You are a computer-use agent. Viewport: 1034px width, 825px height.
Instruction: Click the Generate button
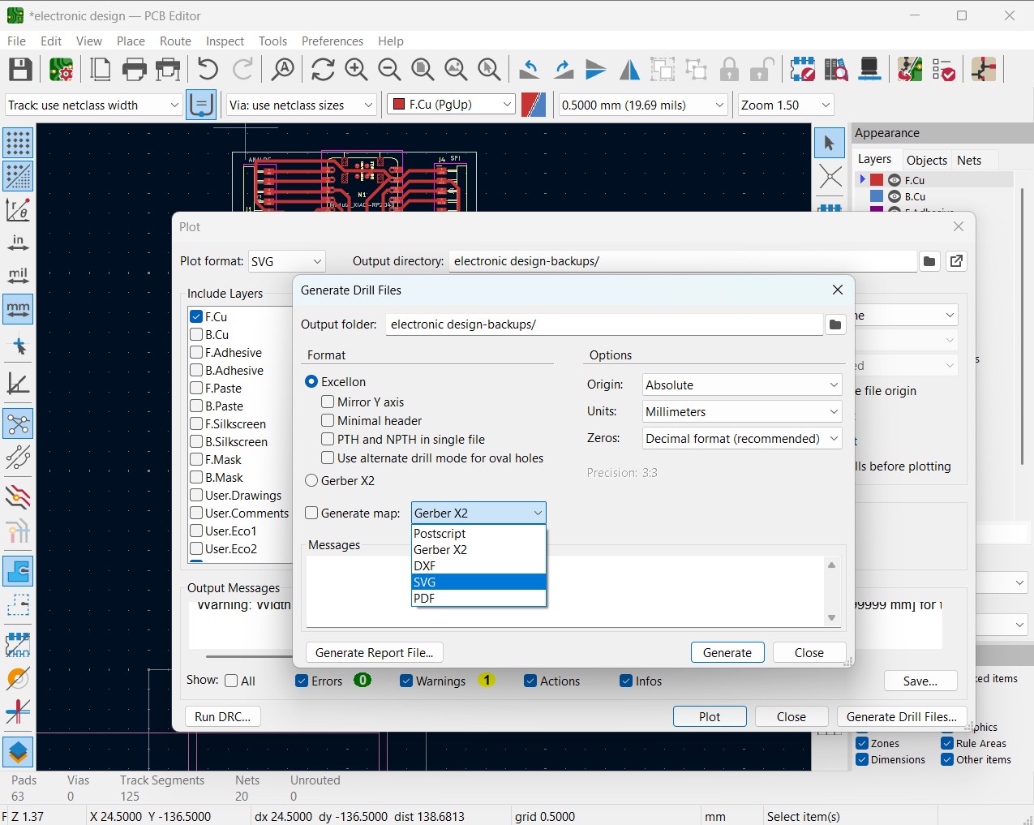(727, 652)
